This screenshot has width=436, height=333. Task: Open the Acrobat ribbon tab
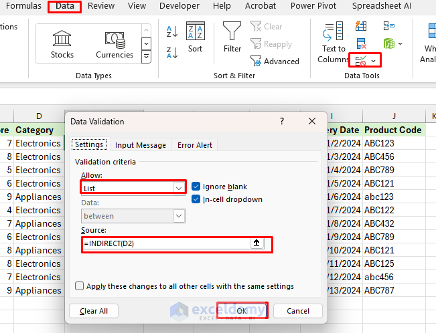tap(261, 6)
